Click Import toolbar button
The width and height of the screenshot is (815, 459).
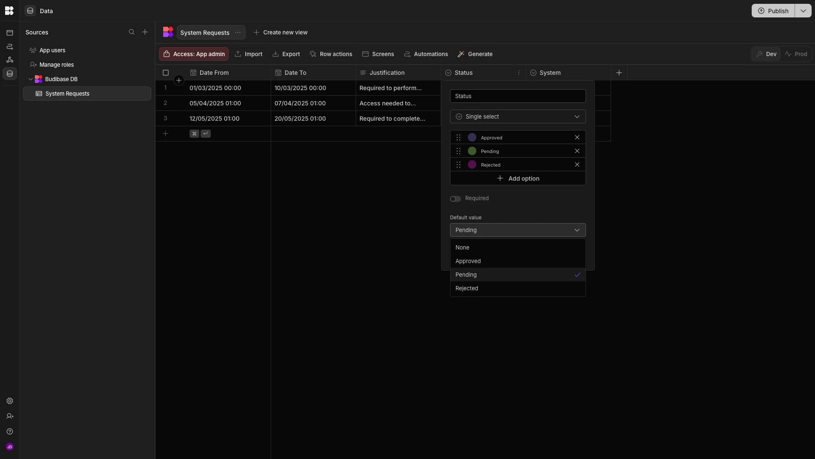click(249, 54)
